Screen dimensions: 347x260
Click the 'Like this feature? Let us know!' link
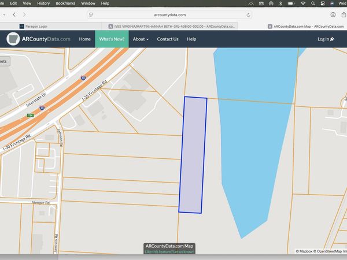click(169, 252)
